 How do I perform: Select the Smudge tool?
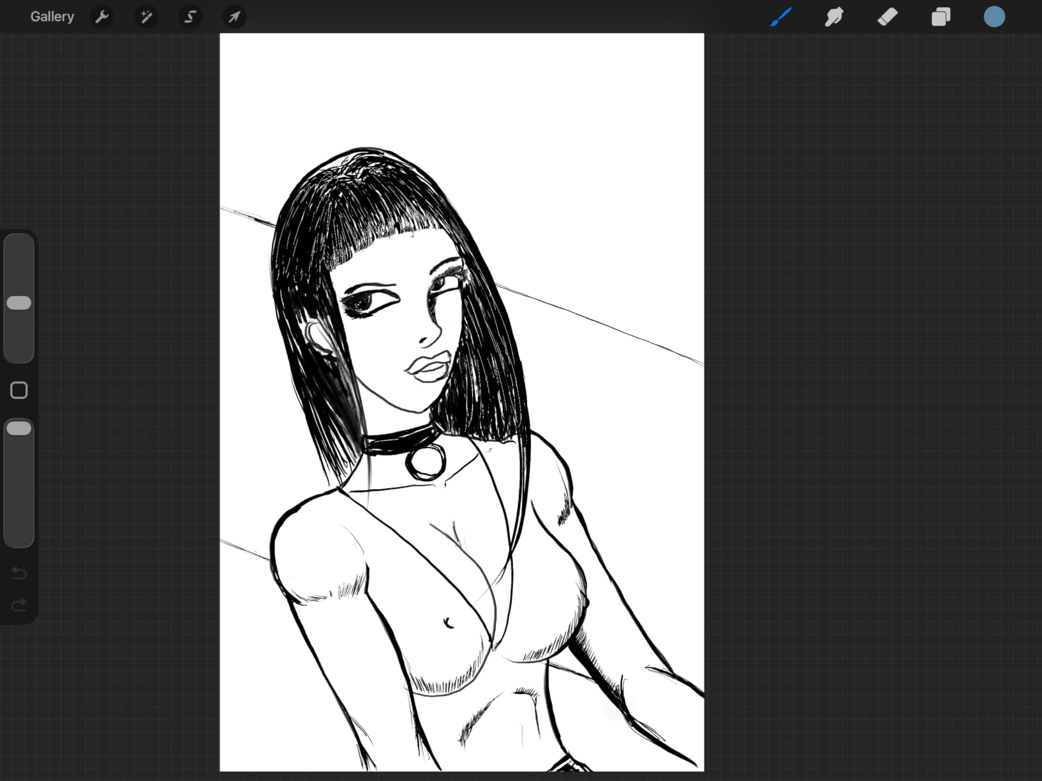pos(834,17)
